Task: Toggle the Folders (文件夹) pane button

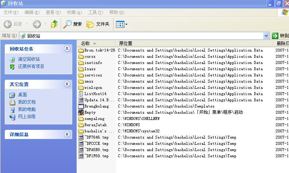Action: coord(98,24)
